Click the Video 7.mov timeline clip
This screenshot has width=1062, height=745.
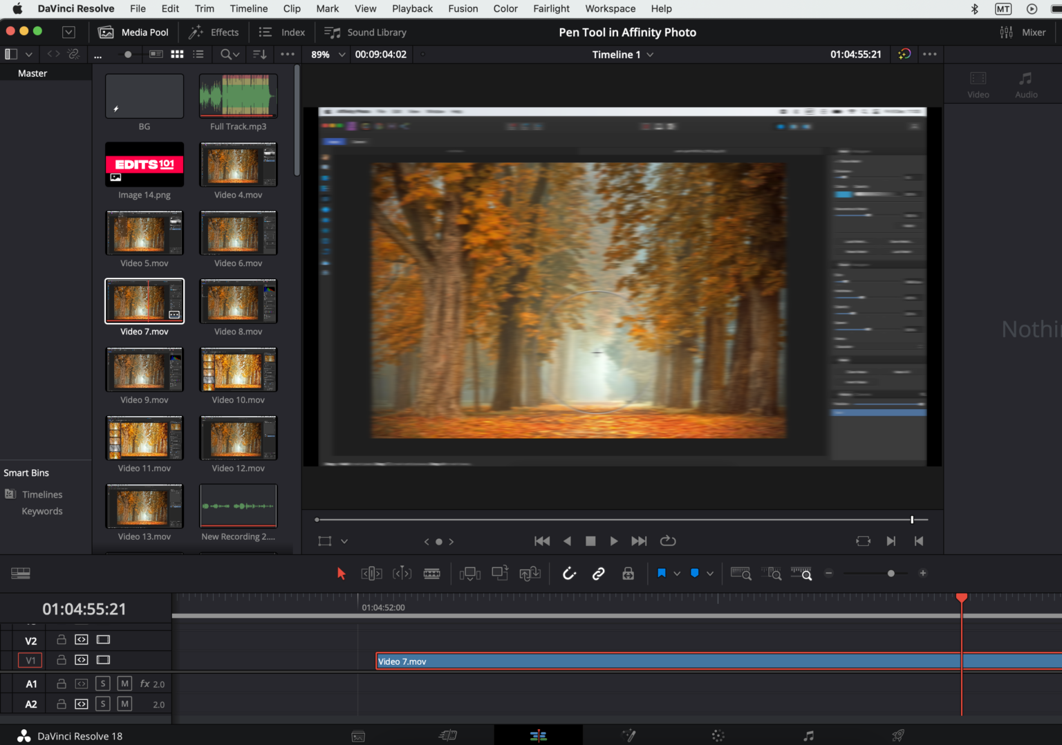(x=719, y=661)
